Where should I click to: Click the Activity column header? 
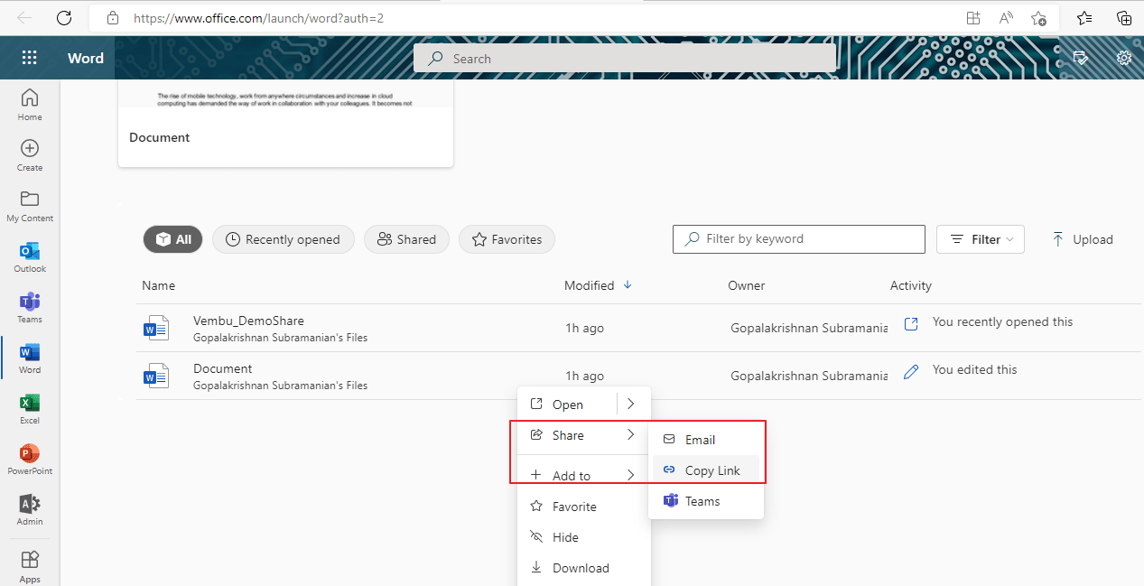click(x=910, y=285)
